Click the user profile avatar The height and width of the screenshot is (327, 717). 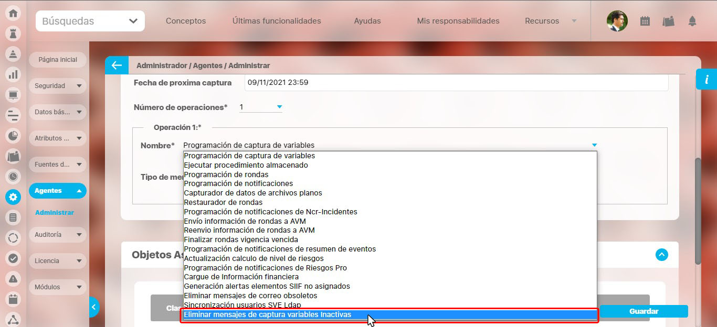pyautogui.click(x=617, y=21)
